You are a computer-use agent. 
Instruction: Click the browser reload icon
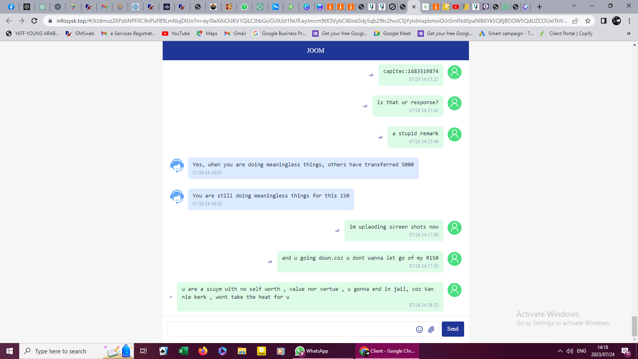[34, 21]
